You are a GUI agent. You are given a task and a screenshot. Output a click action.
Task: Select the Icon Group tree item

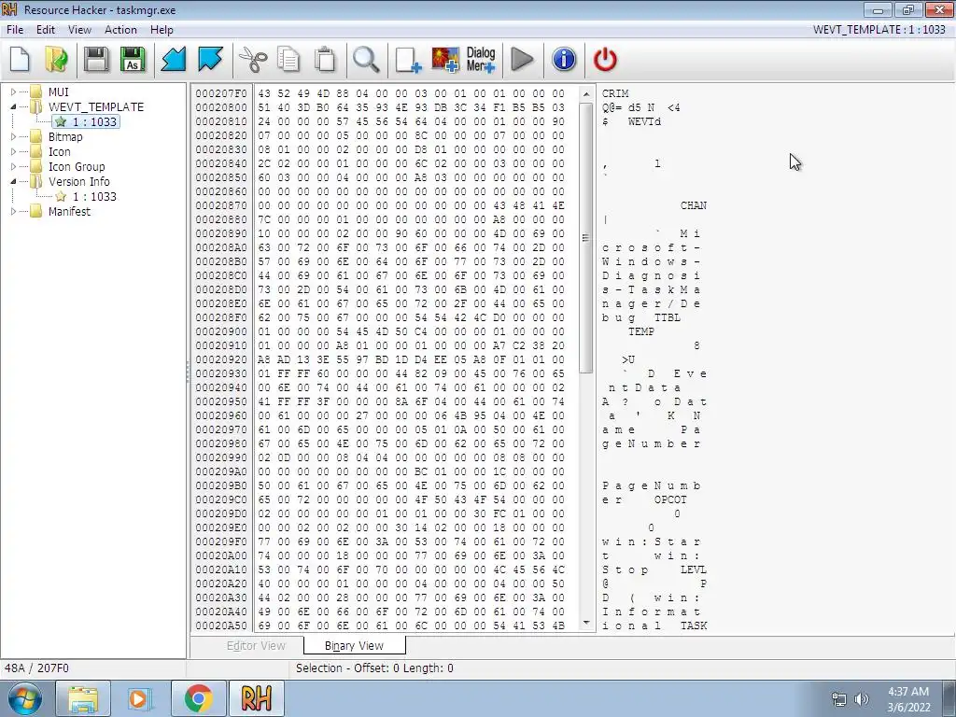[77, 166]
